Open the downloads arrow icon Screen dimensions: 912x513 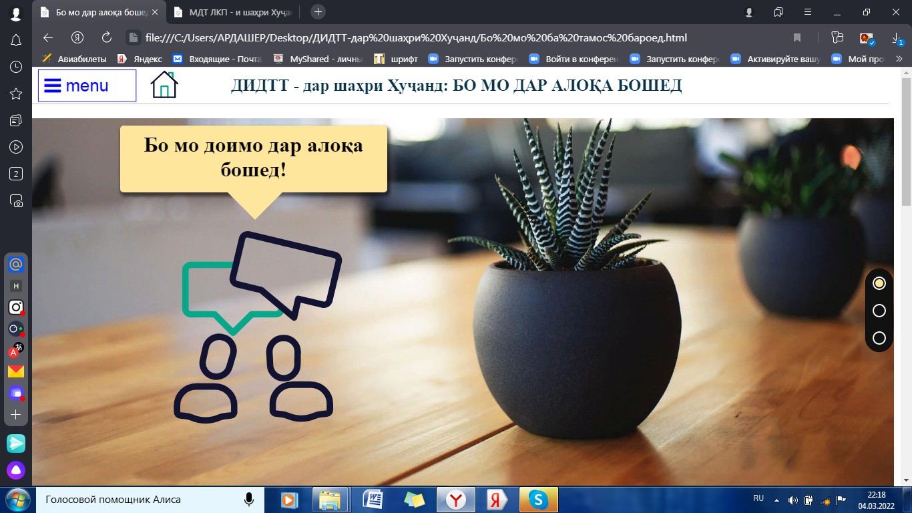[895, 37]
